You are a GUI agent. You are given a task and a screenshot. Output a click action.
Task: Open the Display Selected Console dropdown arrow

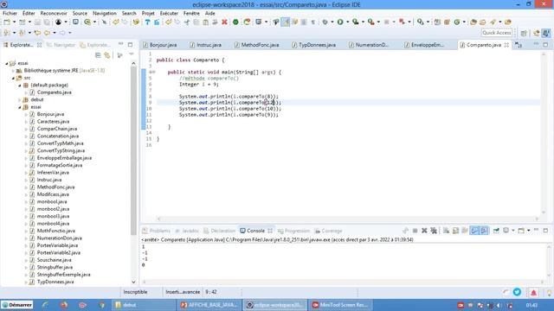513,231
